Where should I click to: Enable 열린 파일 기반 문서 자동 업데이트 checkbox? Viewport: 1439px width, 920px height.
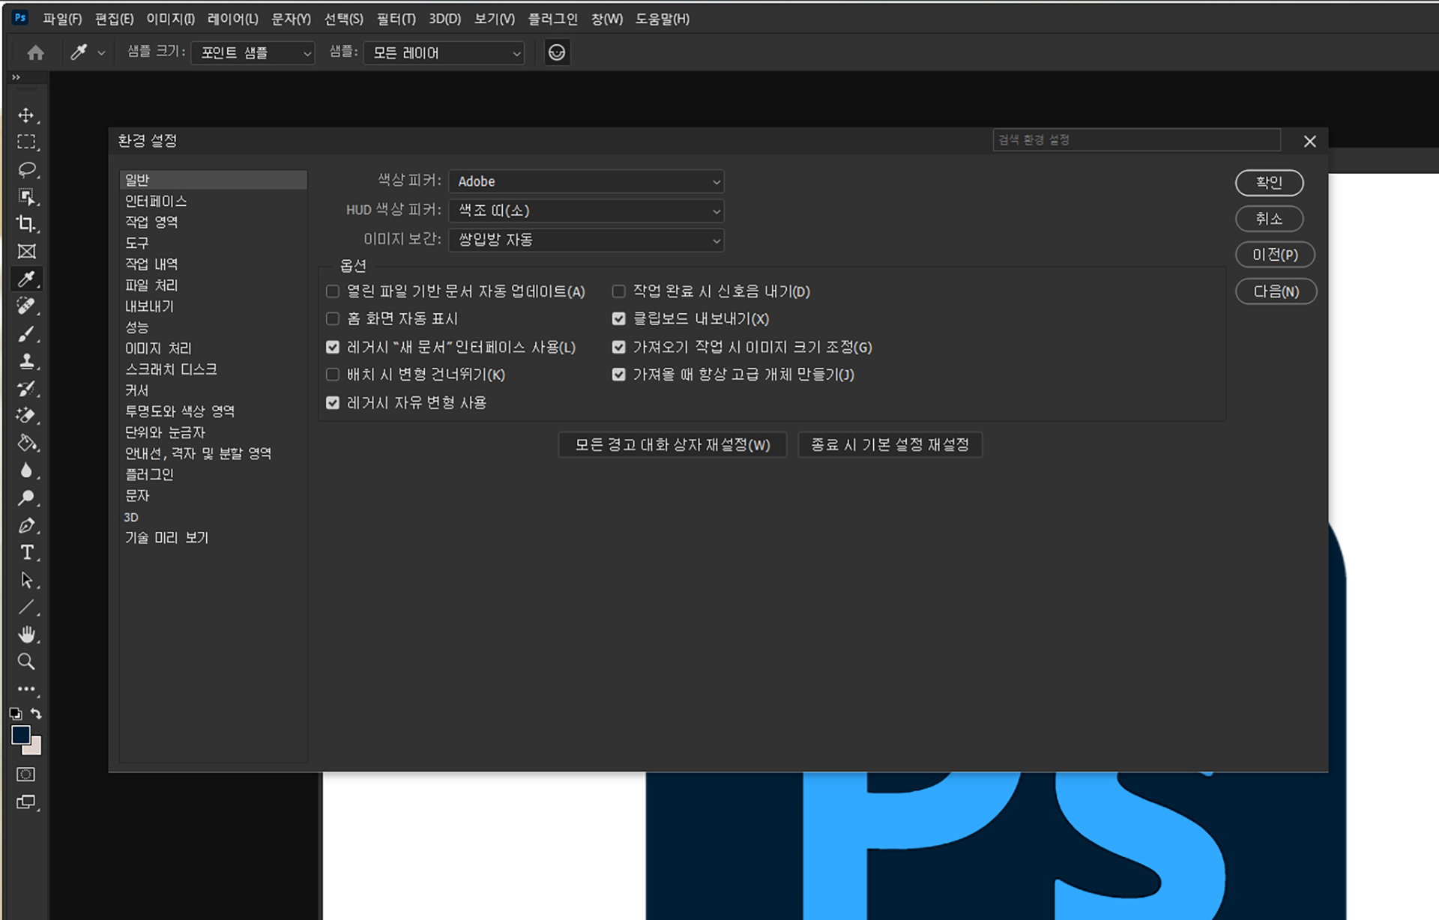333,291
